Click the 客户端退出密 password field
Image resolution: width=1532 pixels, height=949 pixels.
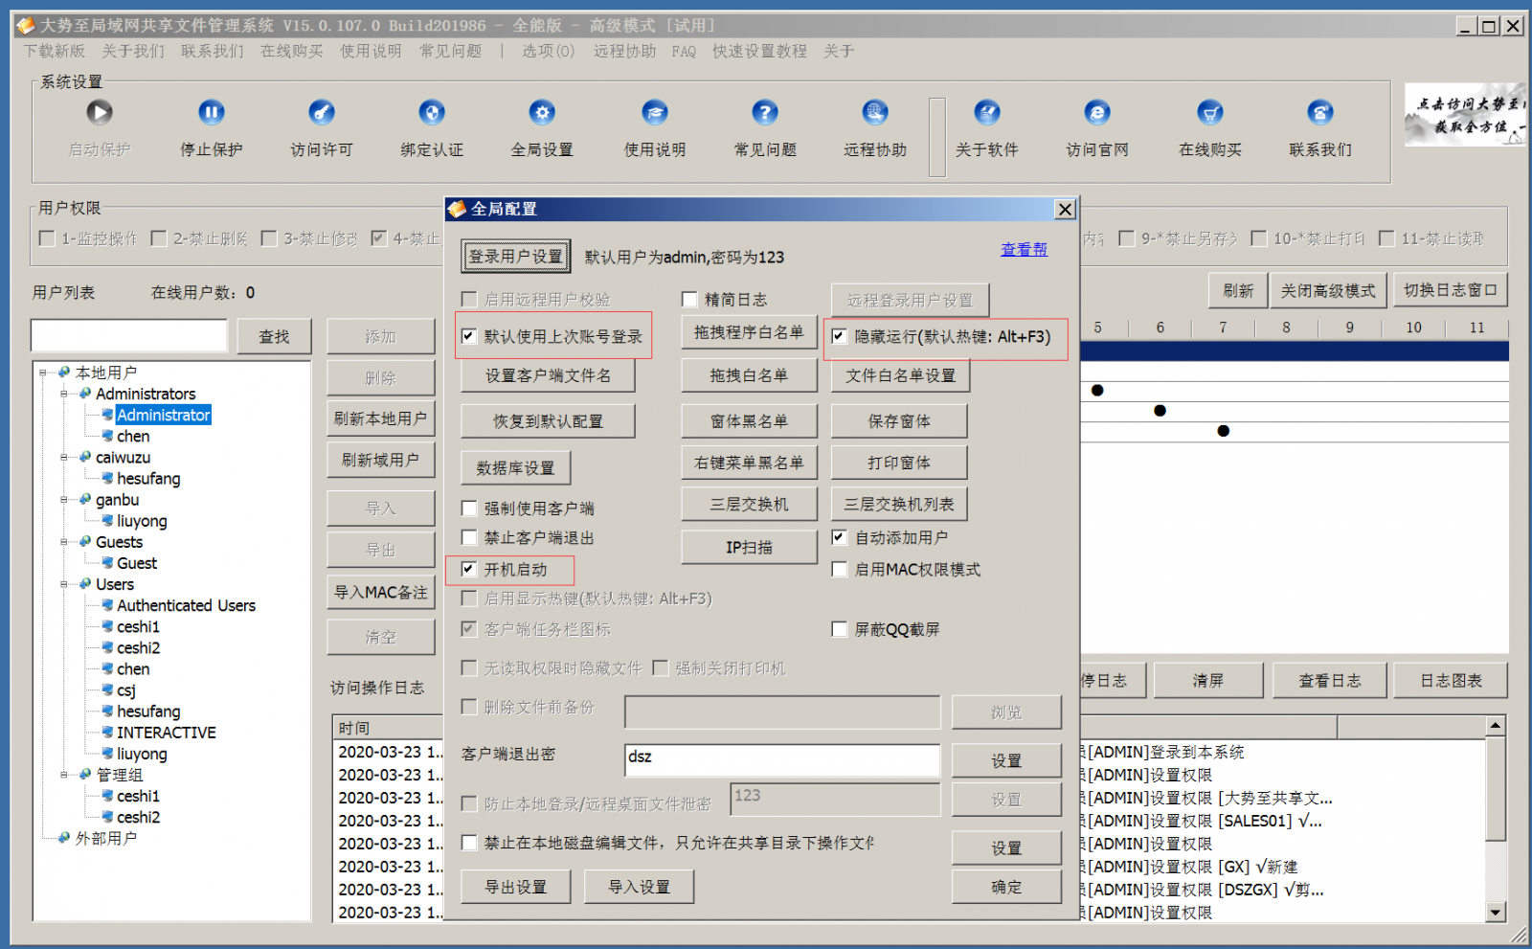coord(781,758)
